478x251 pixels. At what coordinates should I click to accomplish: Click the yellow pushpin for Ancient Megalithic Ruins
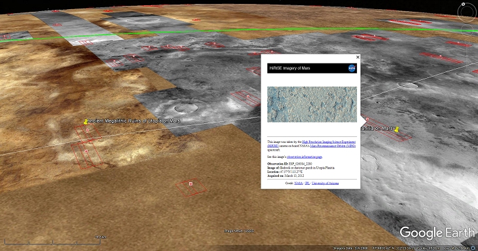click(86, 122)
